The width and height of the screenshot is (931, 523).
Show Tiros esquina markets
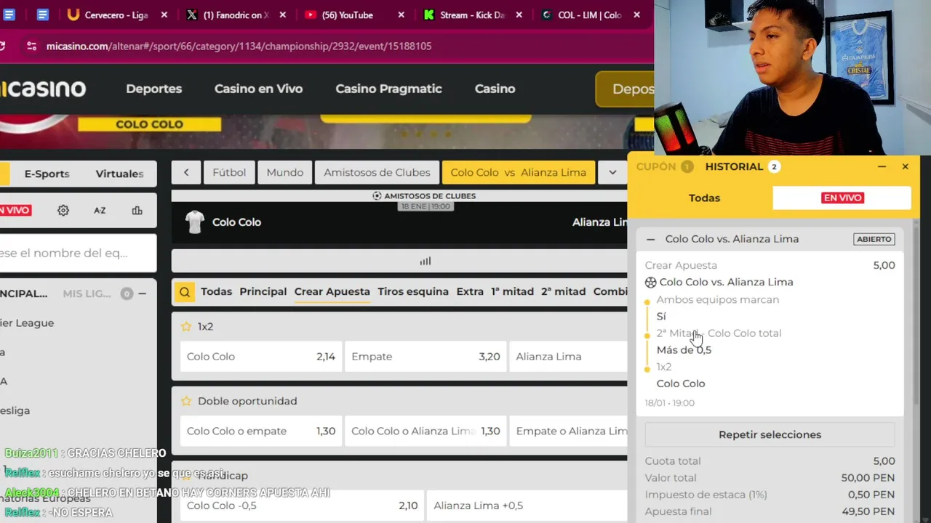tap(412, 291)
